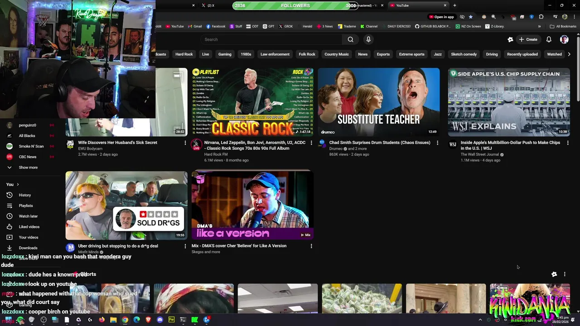Select the Driving filter chip
The height and width of the screenshot is (326, 580).
tap(492, 54)
